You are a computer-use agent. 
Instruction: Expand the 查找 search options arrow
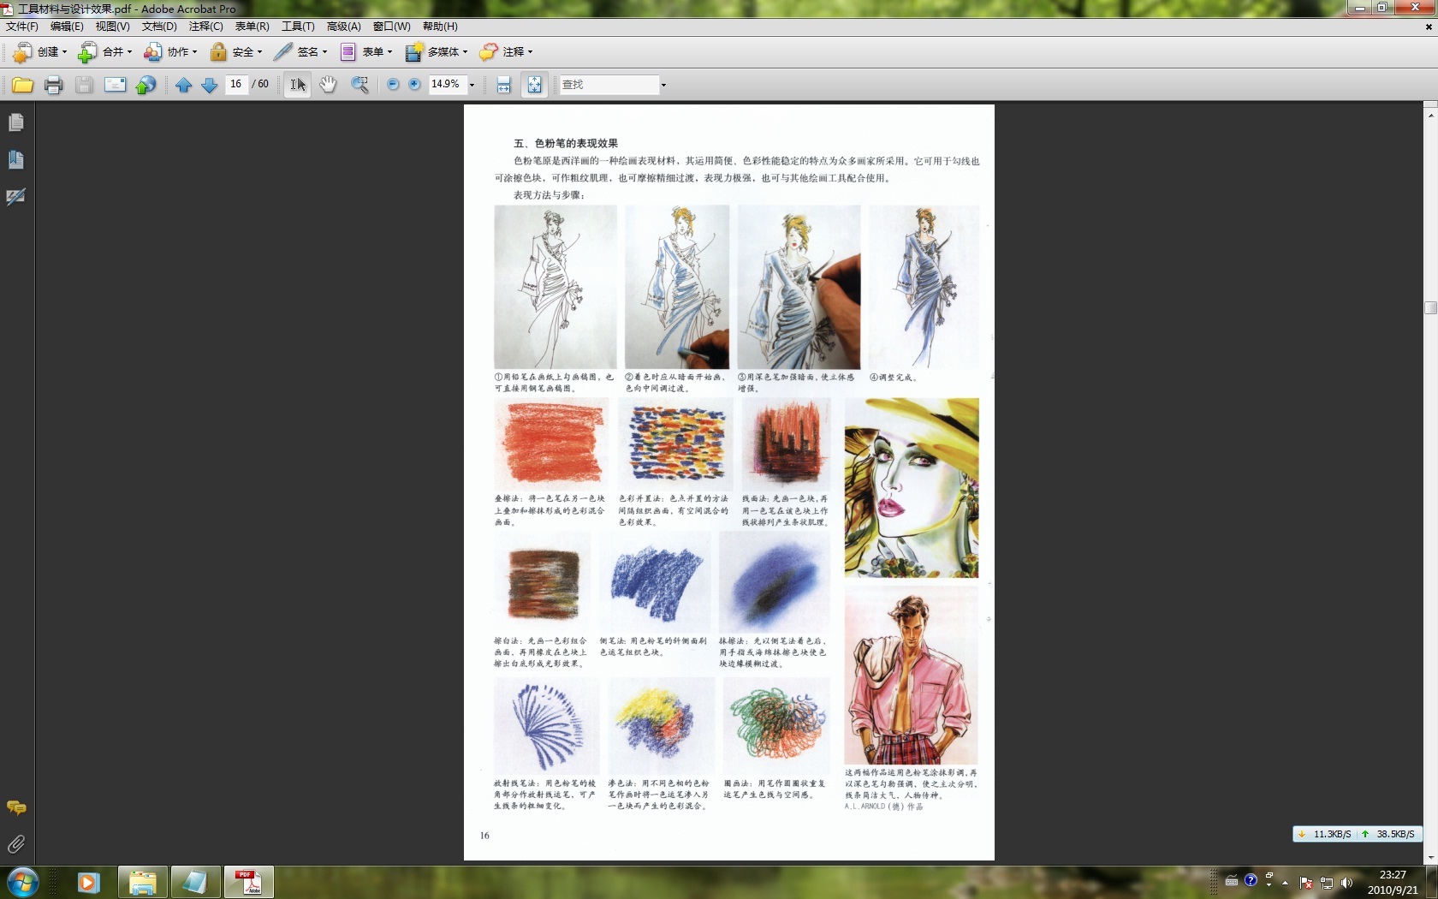pyautogui.click(x=663, y=85)
